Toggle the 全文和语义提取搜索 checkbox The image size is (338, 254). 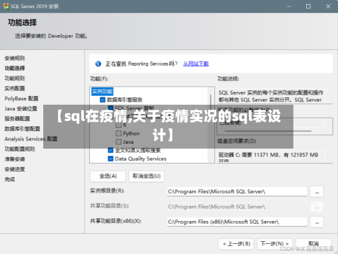point(110,150)
